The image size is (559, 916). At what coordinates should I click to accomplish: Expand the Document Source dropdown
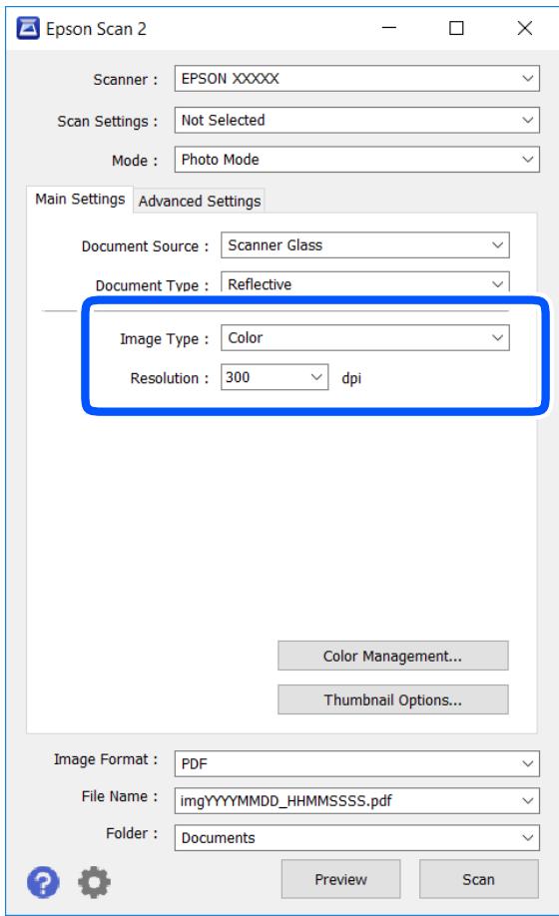(x=365, y=245)
